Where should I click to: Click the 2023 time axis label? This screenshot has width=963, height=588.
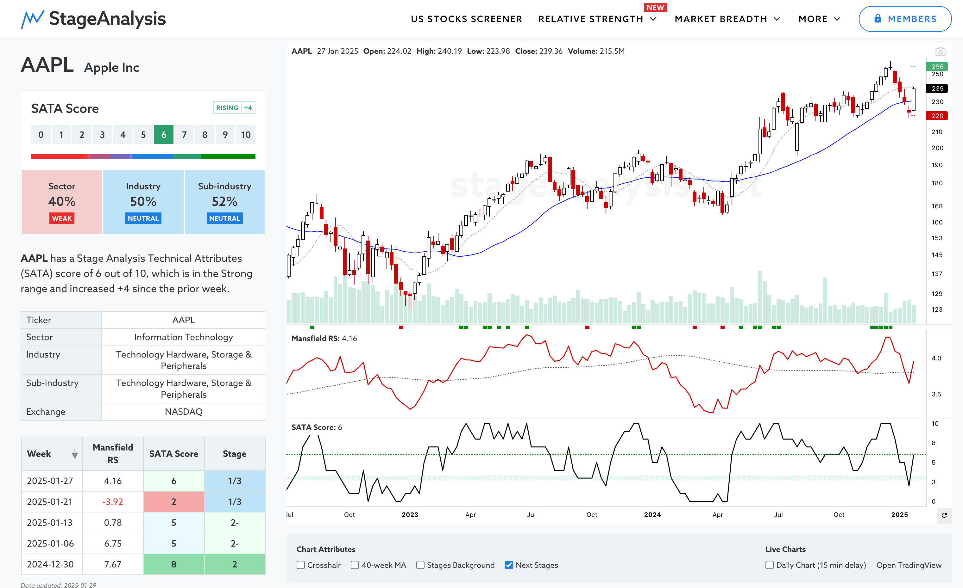coord(410,515)
